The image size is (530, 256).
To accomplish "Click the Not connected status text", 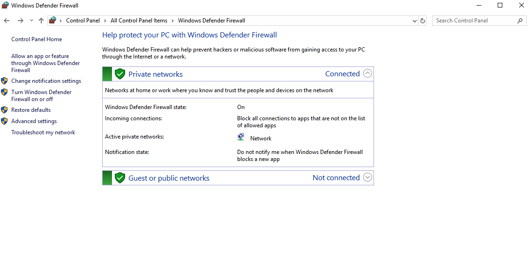I will coord(336,178).
